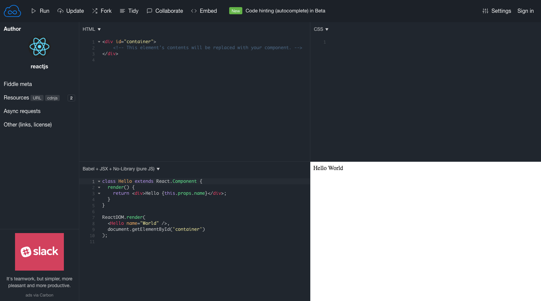Click the JSFiddle logo
541x301 pixels.
pyautogui.click(x=12, y=11)
